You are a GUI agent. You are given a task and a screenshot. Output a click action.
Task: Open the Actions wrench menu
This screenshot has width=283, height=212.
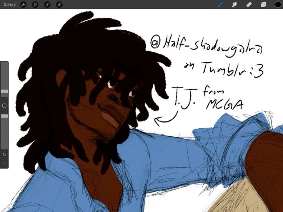click(23, 5)
